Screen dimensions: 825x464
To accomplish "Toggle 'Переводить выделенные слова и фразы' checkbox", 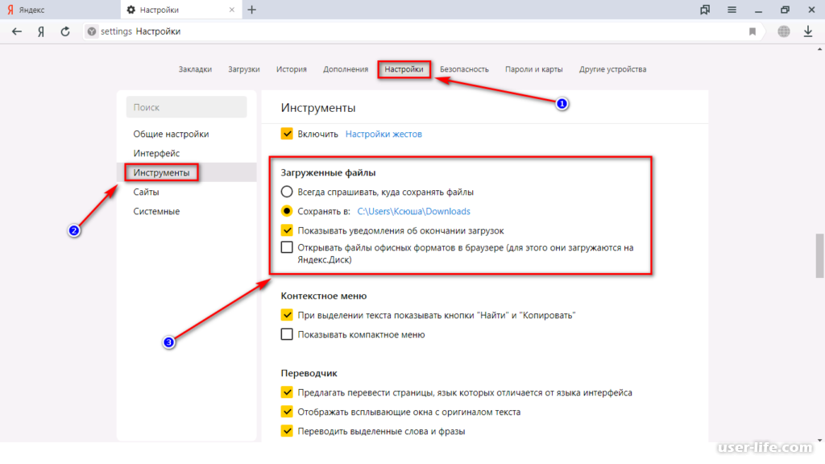I will point(287,431).
